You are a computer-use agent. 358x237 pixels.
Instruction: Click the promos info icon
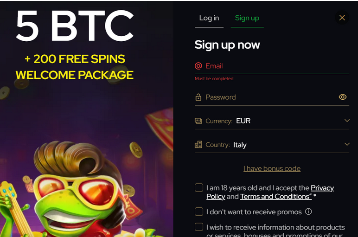point(308,212)
